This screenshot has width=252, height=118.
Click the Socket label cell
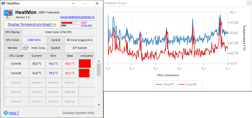click(56, 48)
